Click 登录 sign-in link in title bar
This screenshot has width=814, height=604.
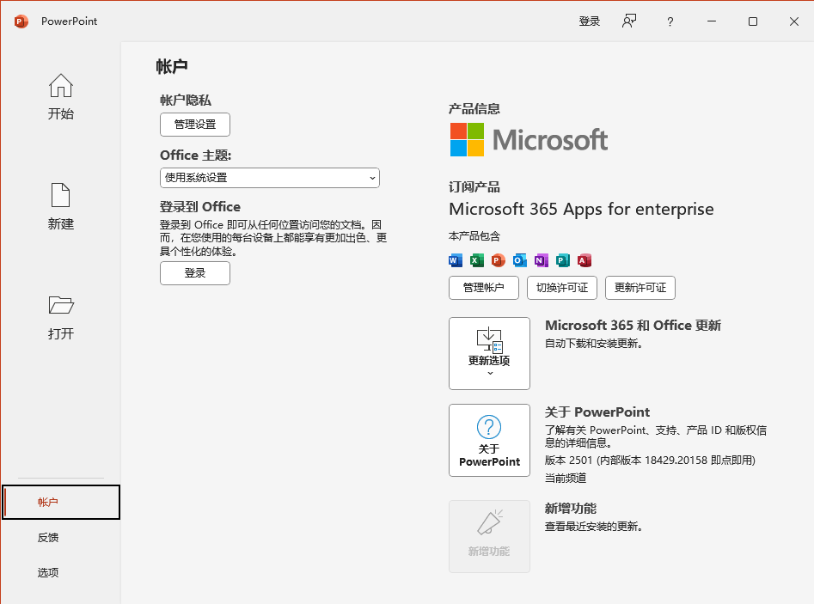pyautogui.click(x=589, y=21)
